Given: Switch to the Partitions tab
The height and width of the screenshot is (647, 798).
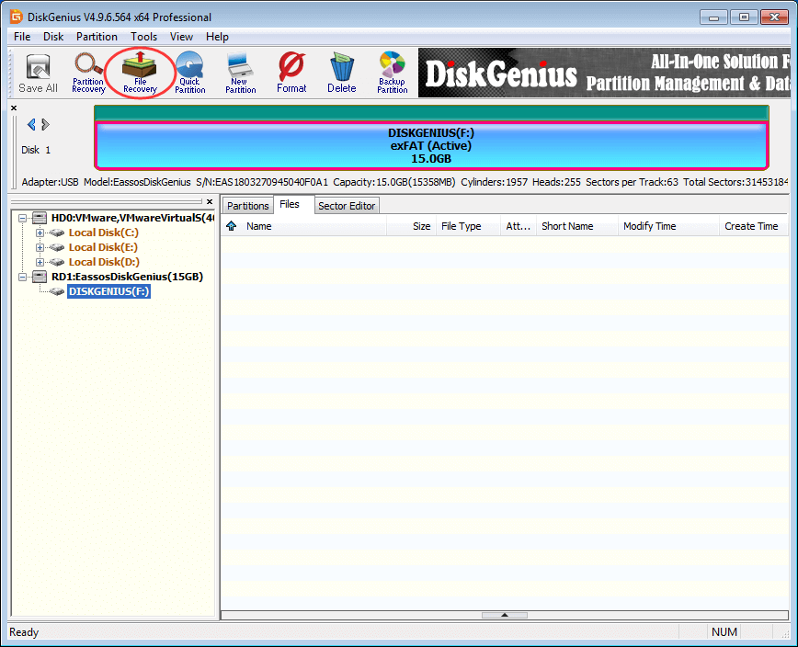Looking at the screenshot, I should click(248, 206).
